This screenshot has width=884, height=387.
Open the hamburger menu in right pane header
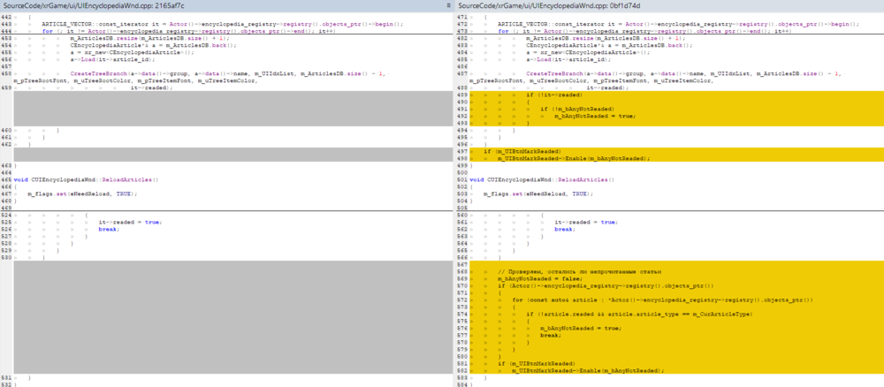click(x=877, y=6)
